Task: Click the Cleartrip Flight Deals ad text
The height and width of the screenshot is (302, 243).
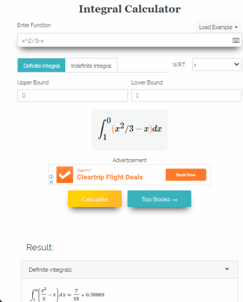Action: pos(110,177)
